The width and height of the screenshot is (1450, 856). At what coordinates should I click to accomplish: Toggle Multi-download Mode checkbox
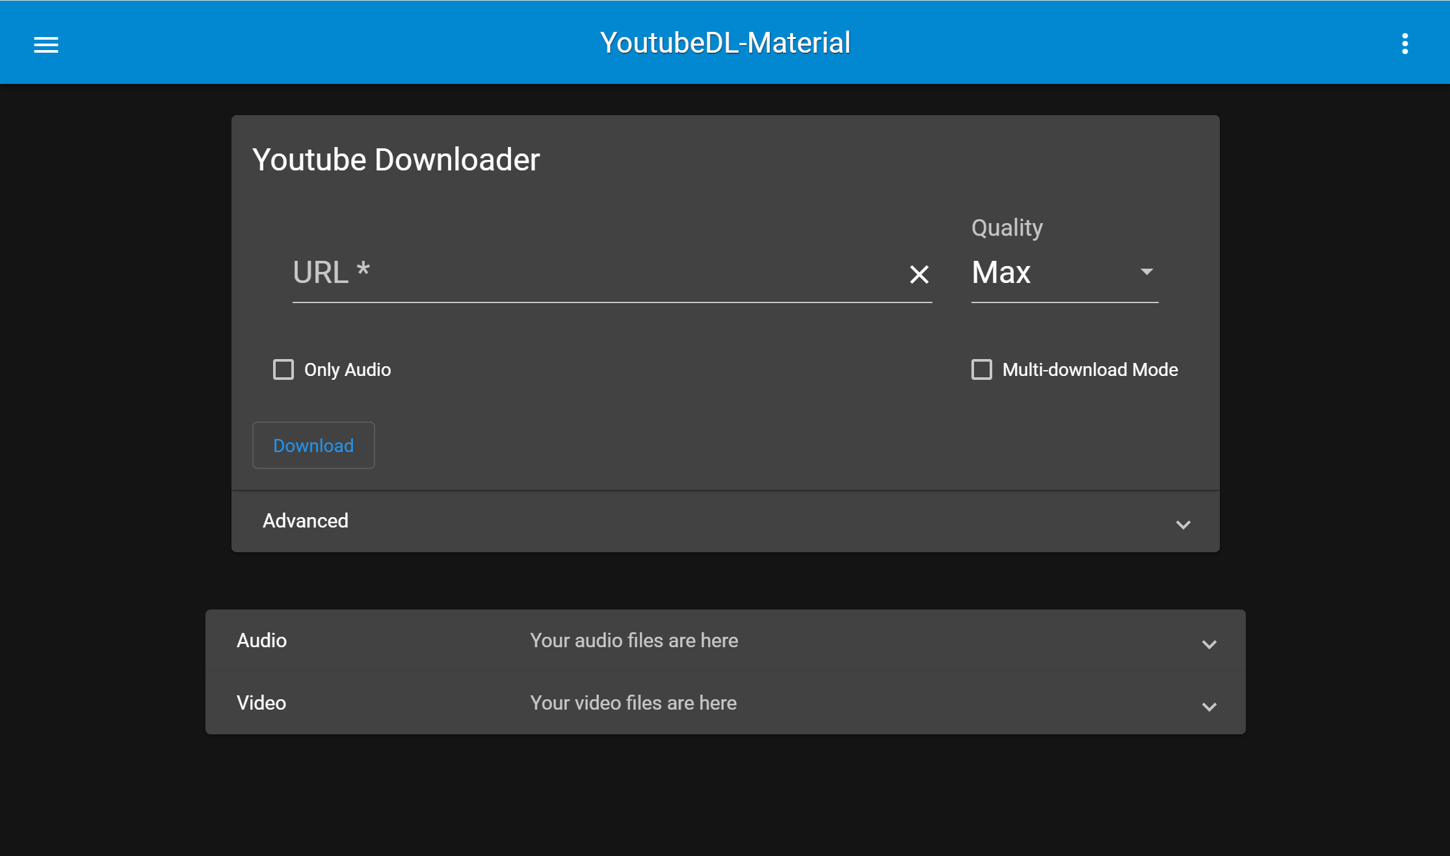[x=982, y=369]
